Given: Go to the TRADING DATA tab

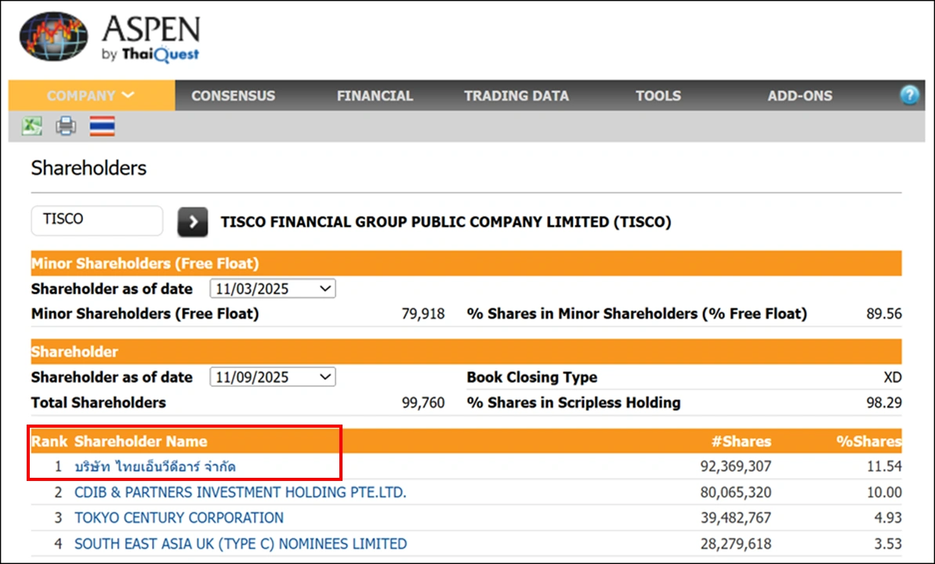Looking at the screenshot, I should pos(516,96).
